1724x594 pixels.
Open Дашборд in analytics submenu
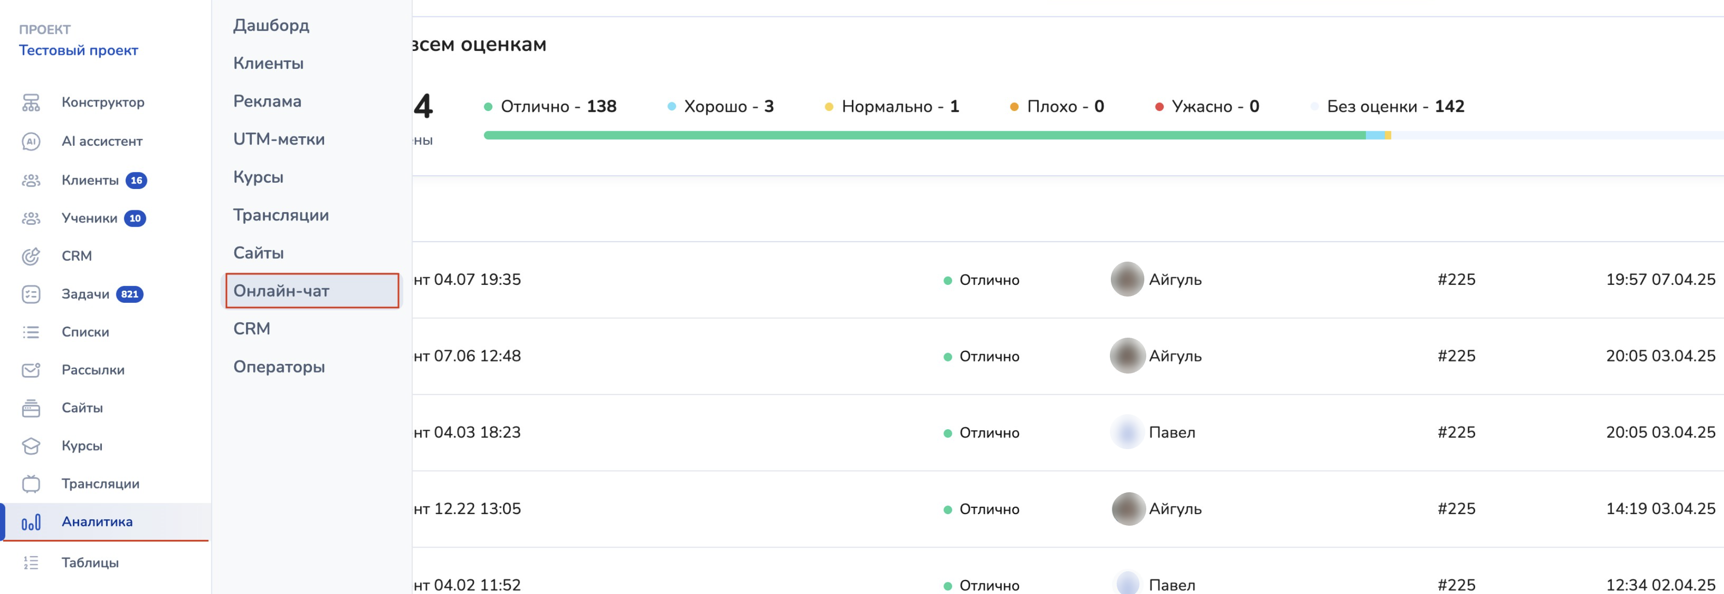tap(271, 25)
